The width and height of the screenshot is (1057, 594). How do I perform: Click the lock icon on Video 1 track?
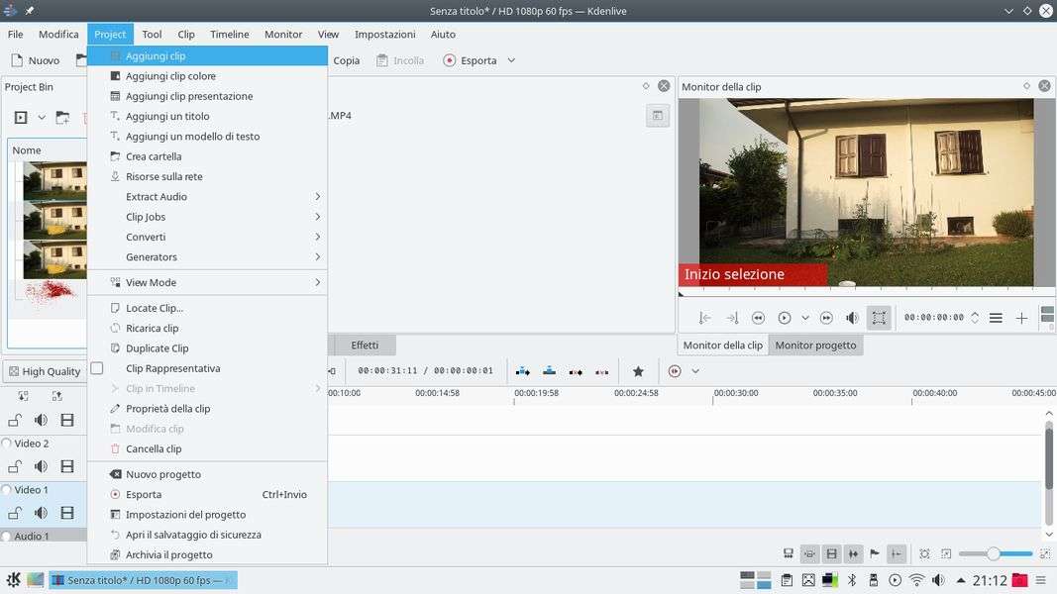(15, 513)
